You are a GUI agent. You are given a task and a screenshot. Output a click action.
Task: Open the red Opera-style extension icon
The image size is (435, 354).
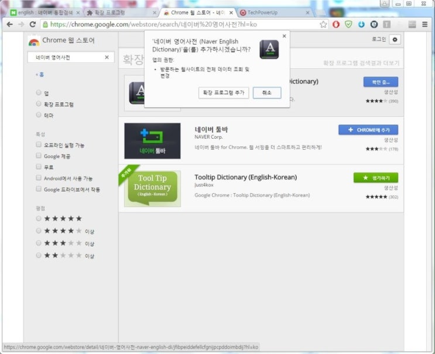pyautogui.click(x=336, y=25)
